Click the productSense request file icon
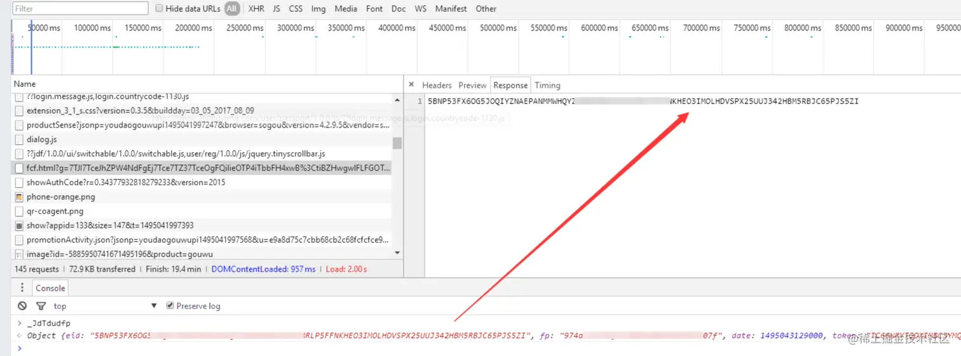This screenshot has height=356, width=961. click(x=19, y=125)
